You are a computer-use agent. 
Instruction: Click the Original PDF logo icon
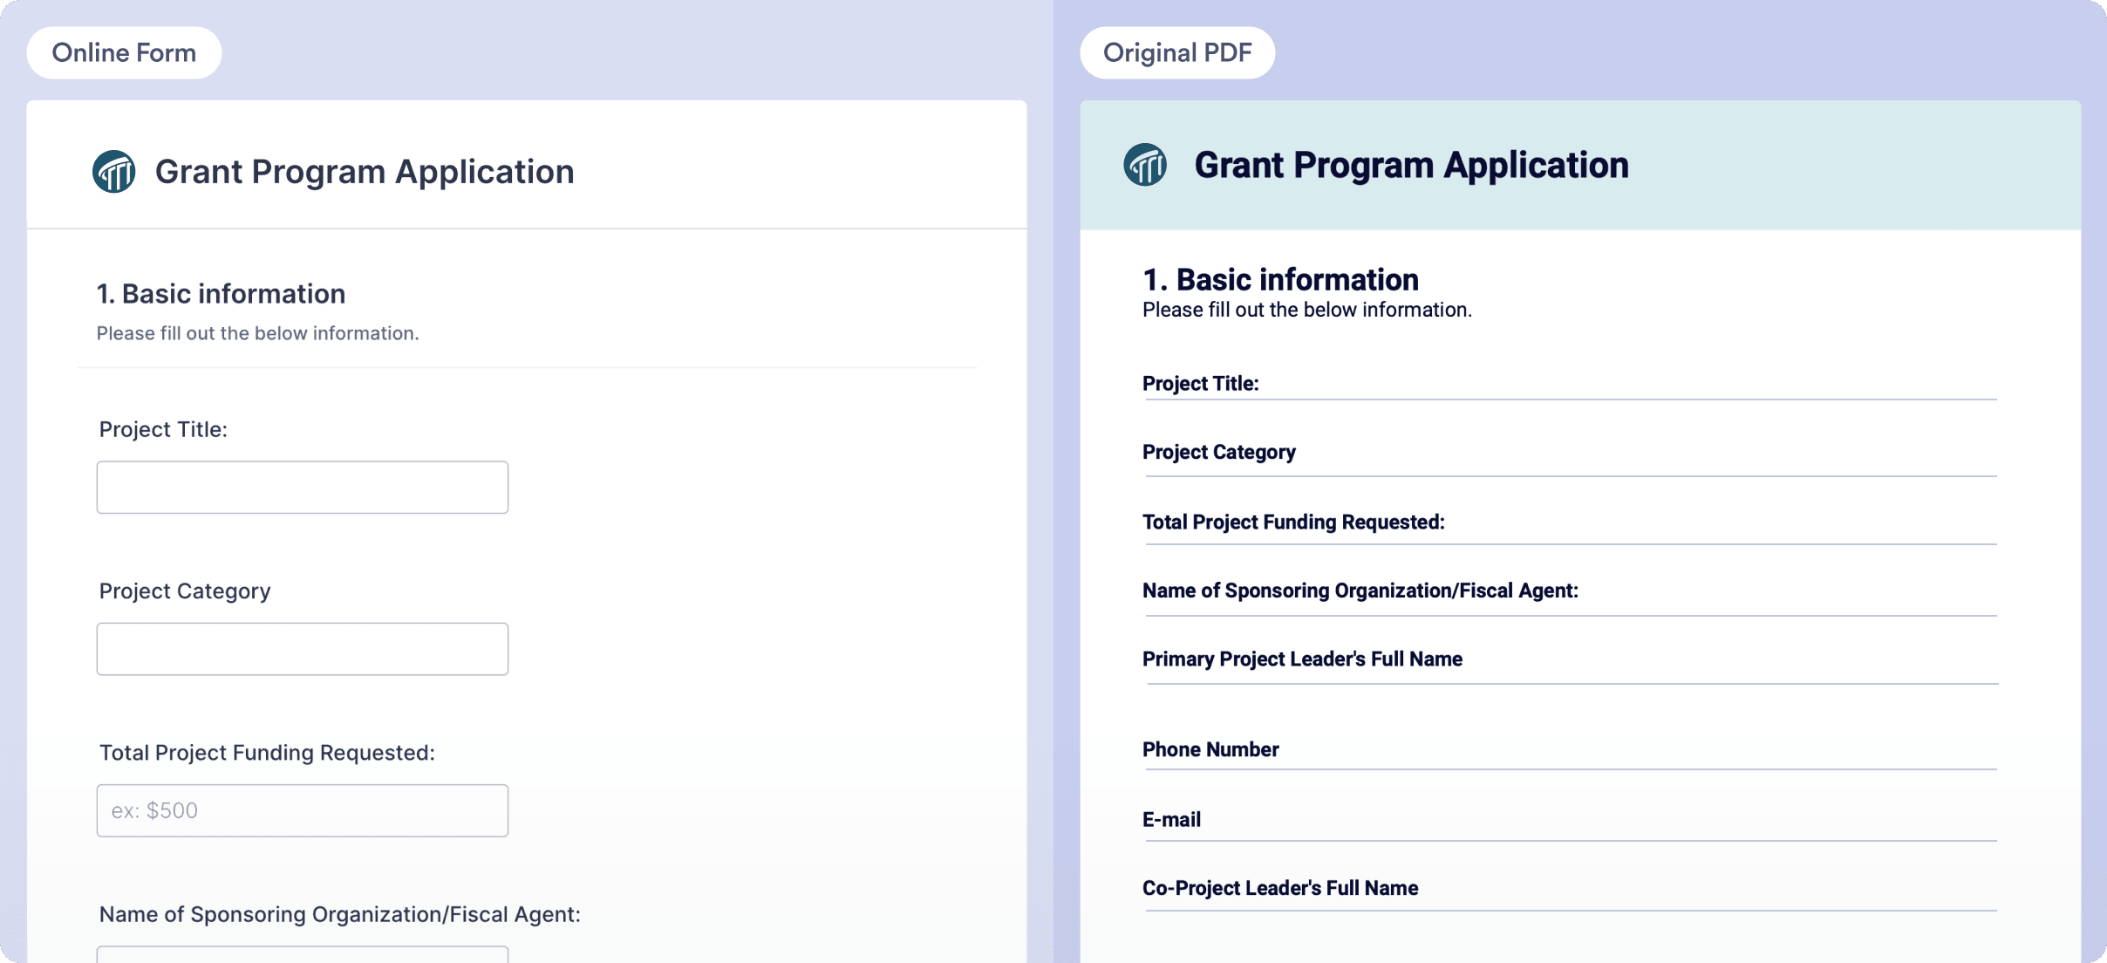pos(1145,165)
